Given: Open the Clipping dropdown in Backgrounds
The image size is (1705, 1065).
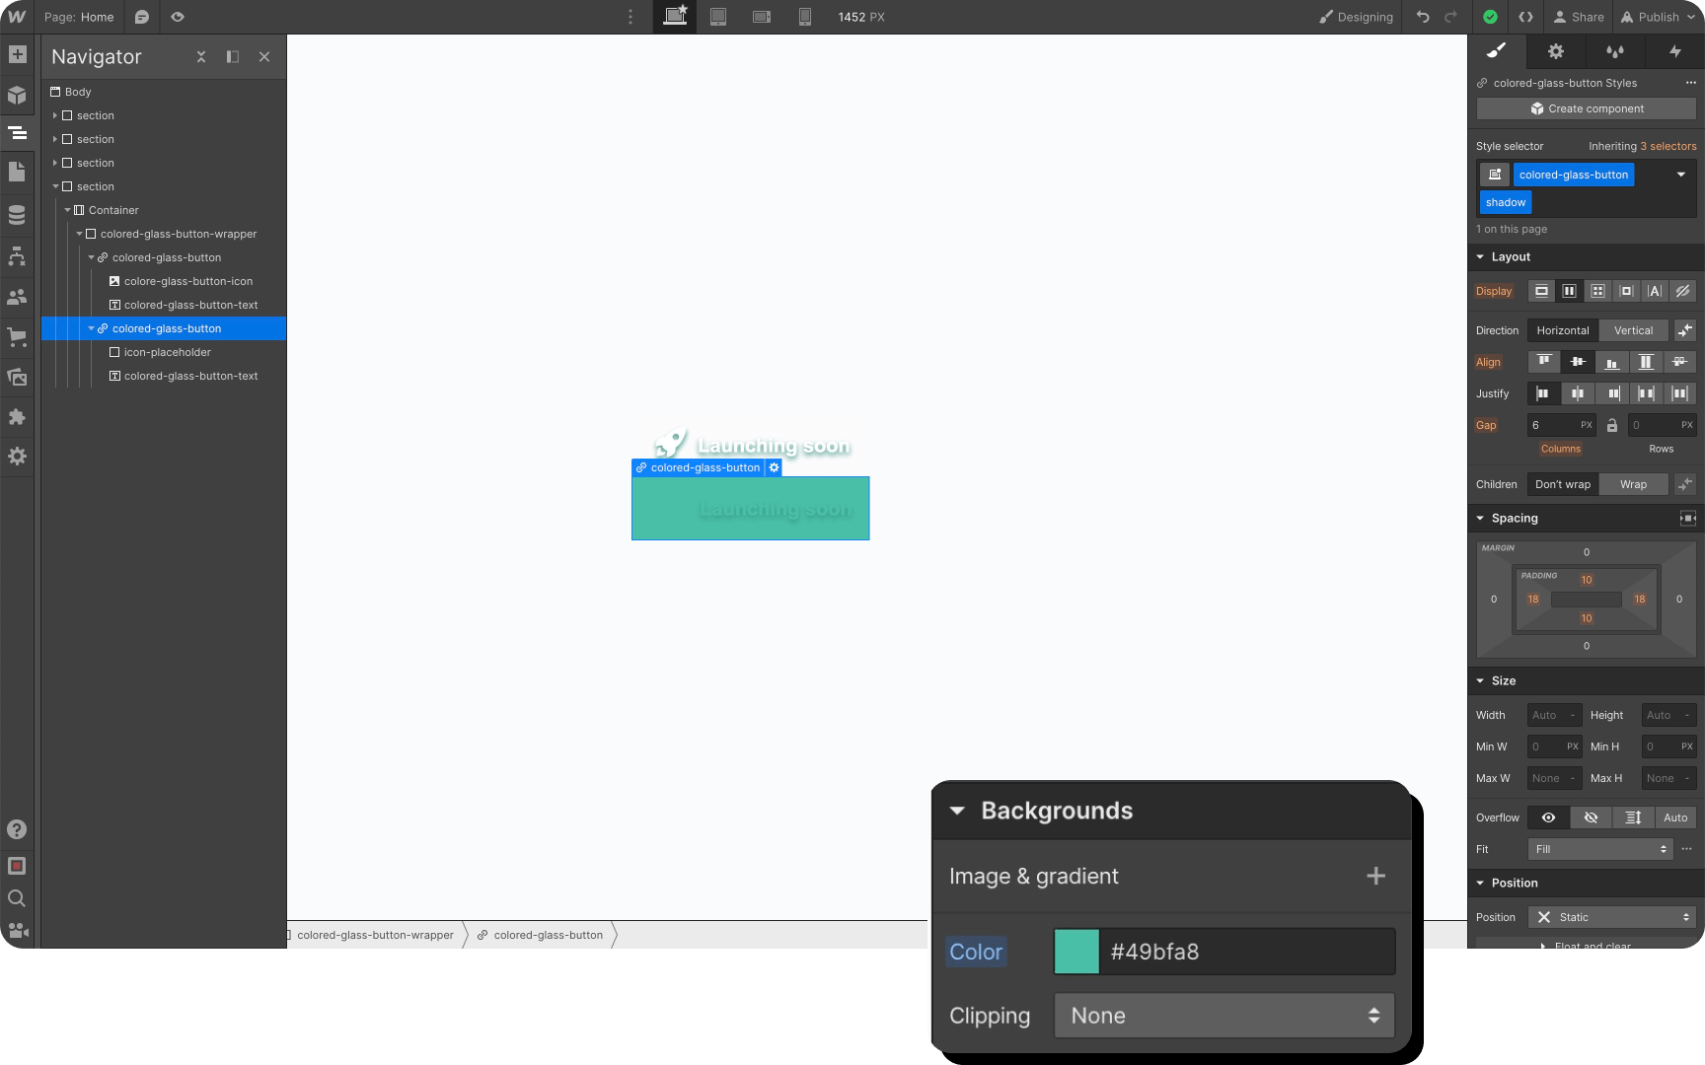Looking at the screenshot, I should point(1223,1015).
